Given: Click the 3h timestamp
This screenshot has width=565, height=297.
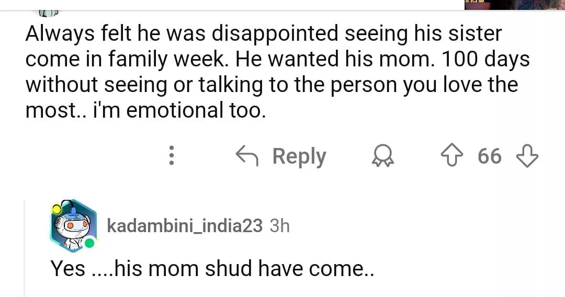Looking at the screenshot, I should (x=279, y=226).
